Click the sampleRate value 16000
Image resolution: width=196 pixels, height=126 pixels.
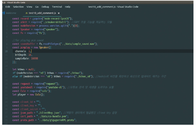(34, 58)
